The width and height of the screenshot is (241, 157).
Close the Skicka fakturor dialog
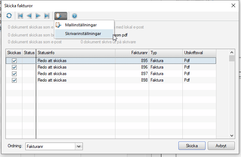pyautogui.click(x=233, y=5)
